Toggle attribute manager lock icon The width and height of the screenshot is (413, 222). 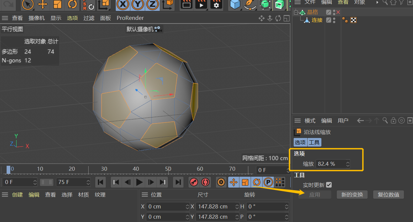point(393,121)
